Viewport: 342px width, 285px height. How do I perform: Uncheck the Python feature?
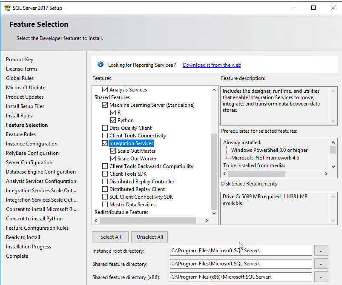(112, 120)
